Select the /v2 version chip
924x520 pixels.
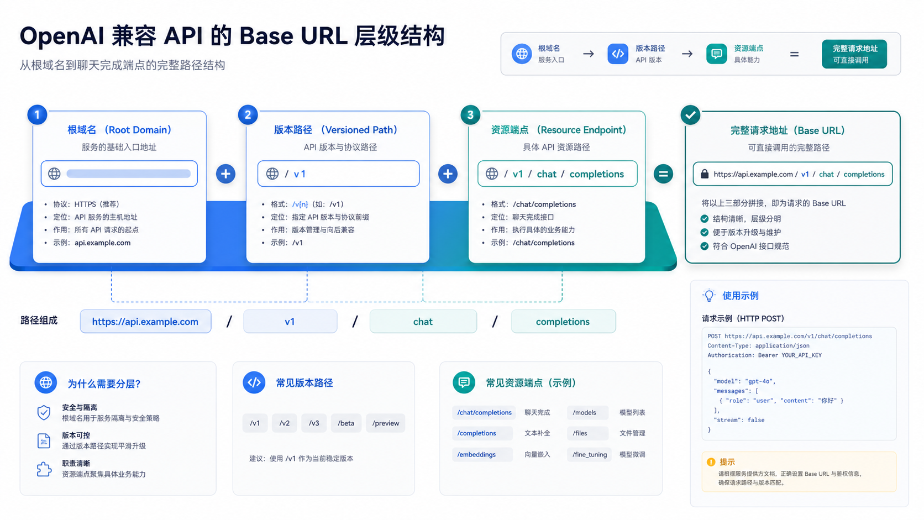[285, 423]
